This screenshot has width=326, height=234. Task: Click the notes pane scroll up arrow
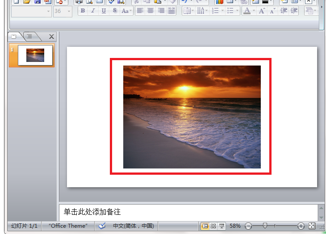321,208
